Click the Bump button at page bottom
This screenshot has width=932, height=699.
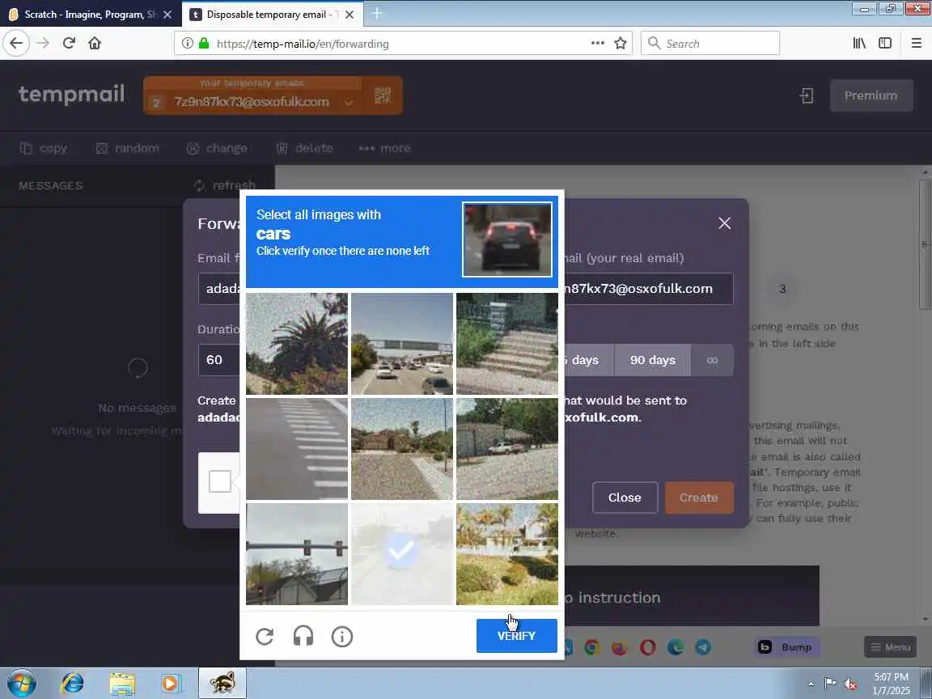coord(787,647)
